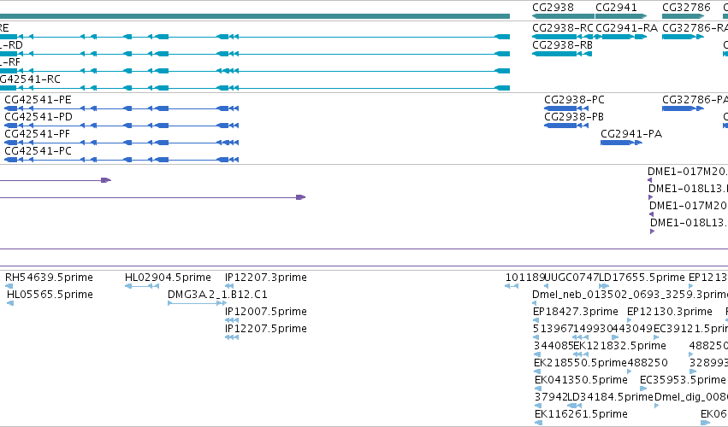Click EST label EP12130.3prime
The image size is (728, 427).
pyautogui.click(x=670, y=312)
